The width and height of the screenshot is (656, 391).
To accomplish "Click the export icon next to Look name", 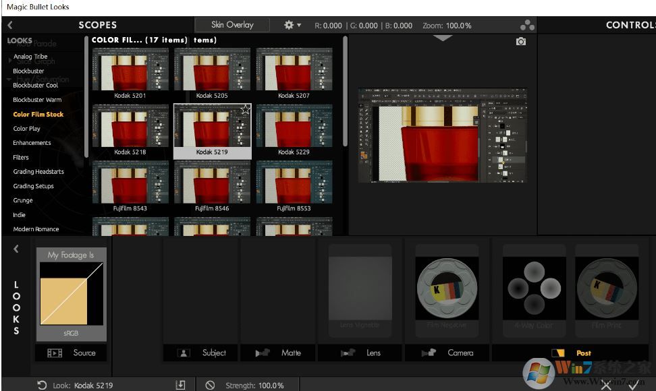I will 180,385.
